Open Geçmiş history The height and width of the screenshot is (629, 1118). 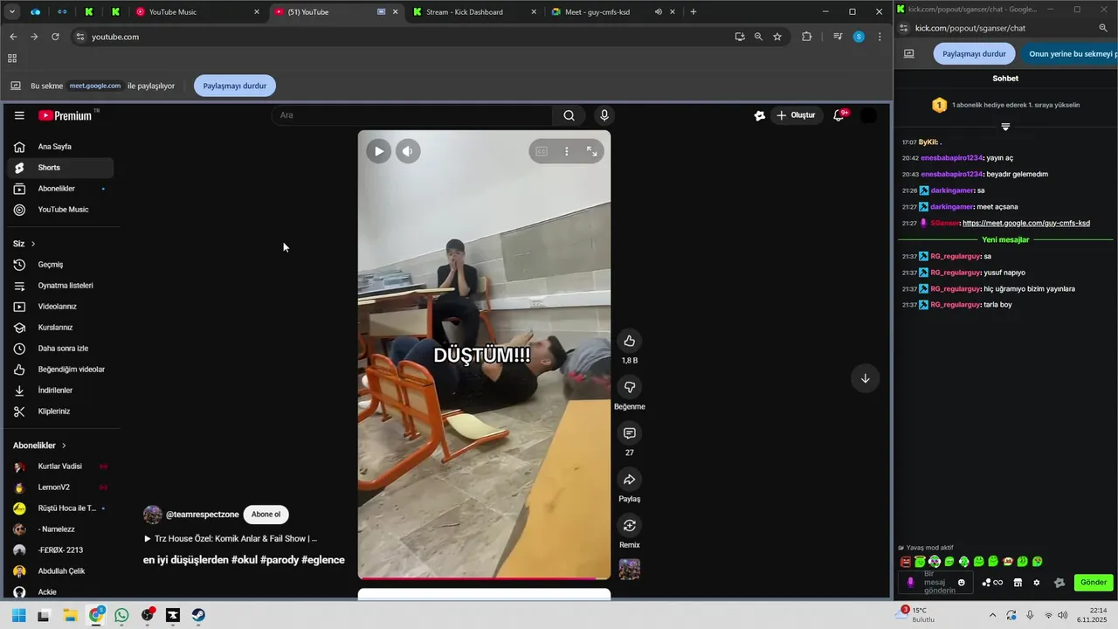coord(59,265)
